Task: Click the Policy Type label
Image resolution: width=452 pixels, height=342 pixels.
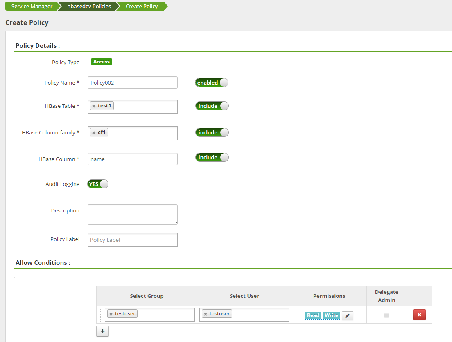Action: [x=66, y=62]
